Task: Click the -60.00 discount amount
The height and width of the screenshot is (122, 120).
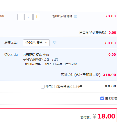Action: coord(110,43)
